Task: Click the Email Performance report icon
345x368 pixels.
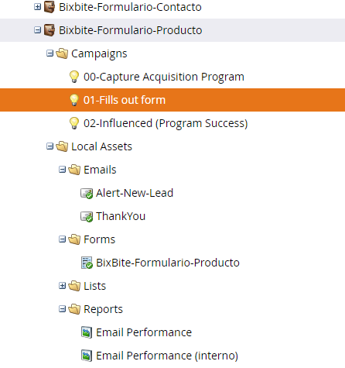Action: (87, 332)
